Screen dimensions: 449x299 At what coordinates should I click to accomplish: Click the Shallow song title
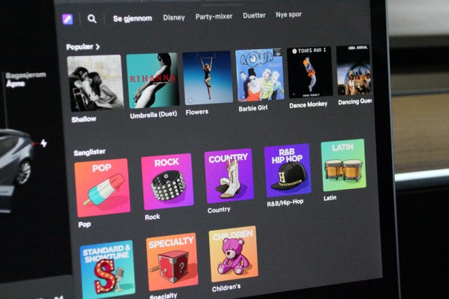point(83,119)
